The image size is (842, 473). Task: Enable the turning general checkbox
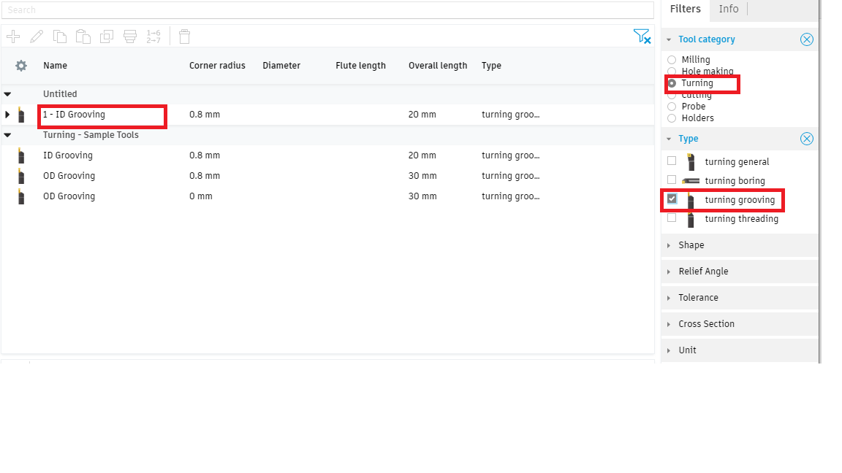pos(672,161)
